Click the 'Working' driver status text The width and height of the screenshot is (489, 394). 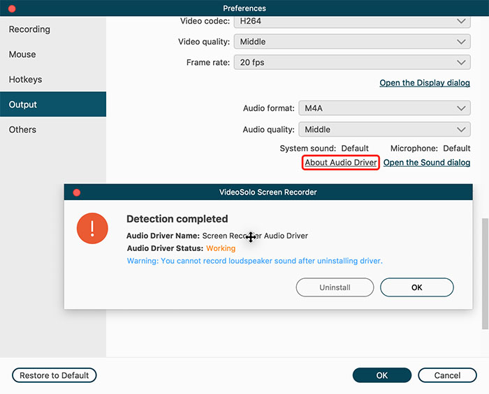221,248
